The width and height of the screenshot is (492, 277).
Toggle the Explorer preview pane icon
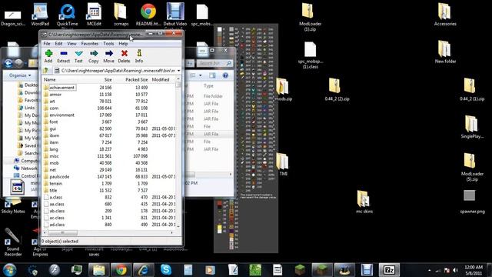point(212,75)
